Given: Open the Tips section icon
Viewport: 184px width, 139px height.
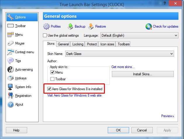Looking at the screenshot, I should point(11,61).
